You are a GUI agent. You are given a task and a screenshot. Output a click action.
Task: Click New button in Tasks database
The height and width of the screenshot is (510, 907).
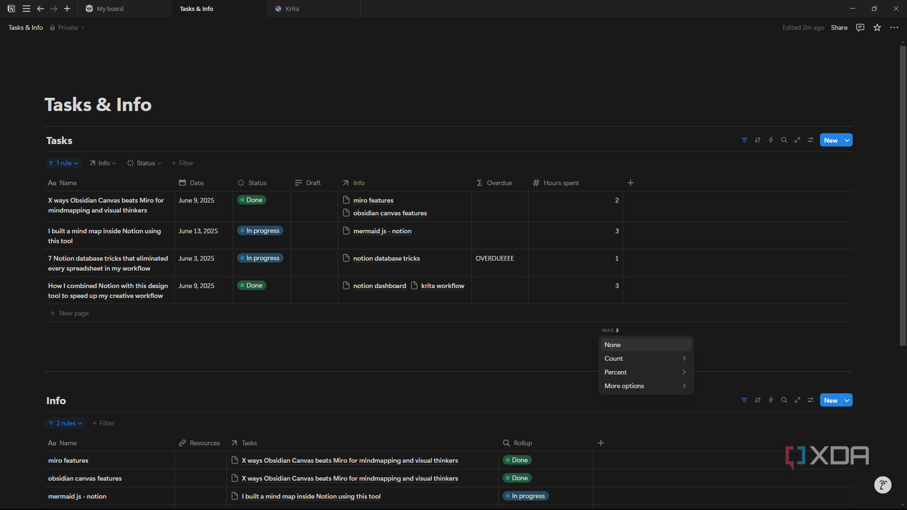831,140
